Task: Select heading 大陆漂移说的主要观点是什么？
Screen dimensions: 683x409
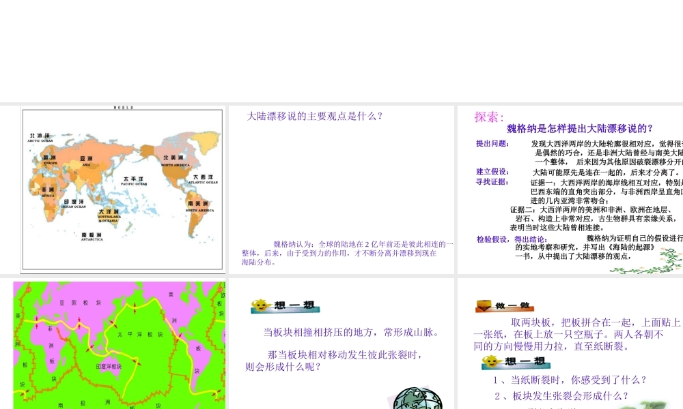Action: click(316, 116)
